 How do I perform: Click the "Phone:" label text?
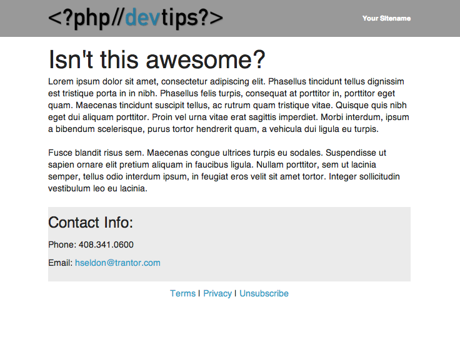click(62, 245)
